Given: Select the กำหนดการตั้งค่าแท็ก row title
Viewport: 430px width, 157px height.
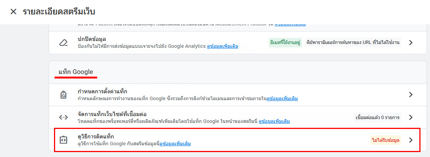Looking at the screenshot, I should point(102,91).
